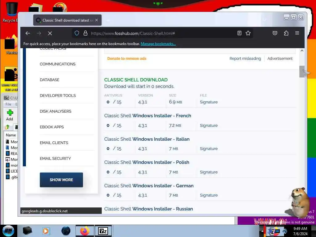The width and height of the screenshot is (316, 237).
Task: Open tracking protection shield icon
Action: 77,33
